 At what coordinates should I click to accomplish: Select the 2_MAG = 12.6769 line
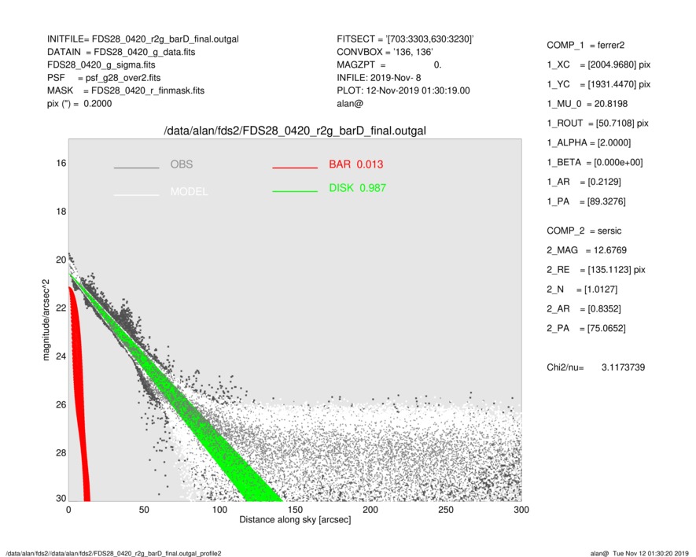[587, 250]
